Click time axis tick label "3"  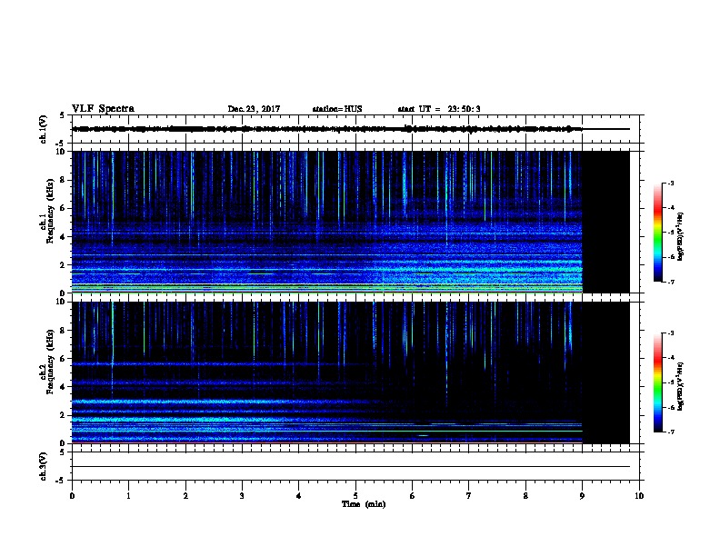[x=242, y=496]
